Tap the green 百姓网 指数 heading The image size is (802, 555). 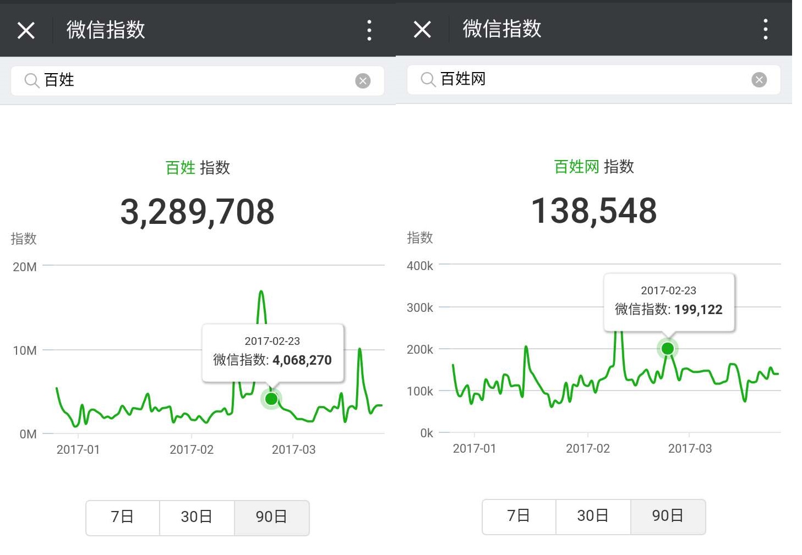coord(594,167)
